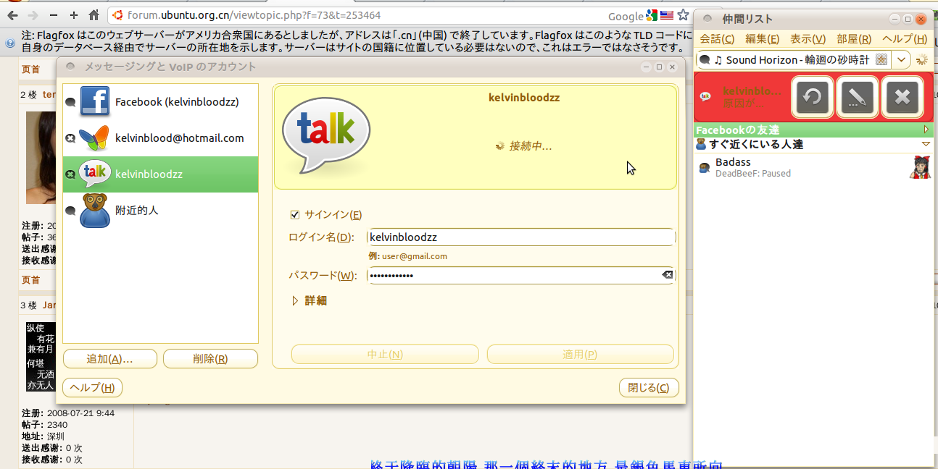
Task: Click the 页首 link above post 3
Action: point(31,279)
